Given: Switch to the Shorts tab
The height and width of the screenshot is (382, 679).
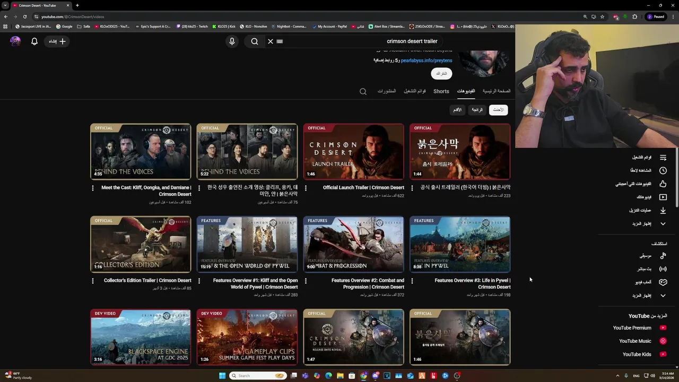Looking at the screenshot, I should [441, 91].
